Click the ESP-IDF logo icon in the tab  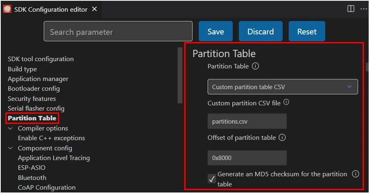[7, 9]
